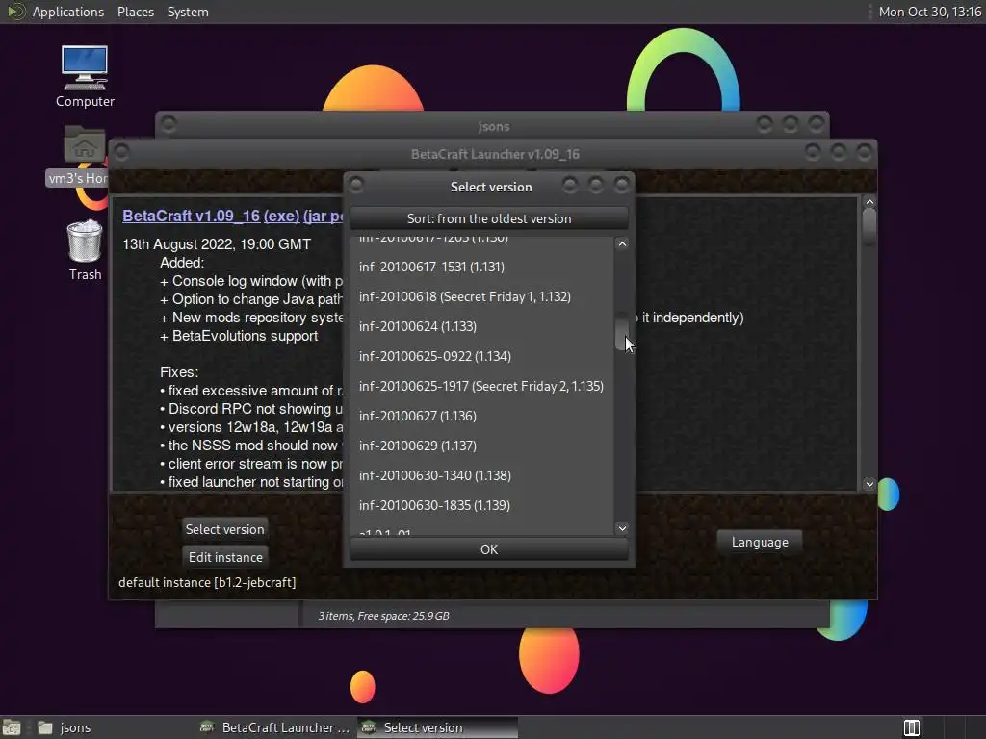The width and height of the screenshot is (986, 739).
Task: Open the System menu
Action: click(188, 12)
